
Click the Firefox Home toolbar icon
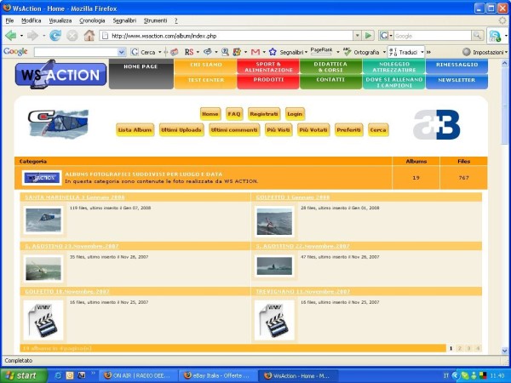tap(89, 36)
